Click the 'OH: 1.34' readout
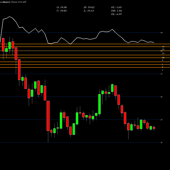The width and height of the screenshot is (170, 170). 116,11
